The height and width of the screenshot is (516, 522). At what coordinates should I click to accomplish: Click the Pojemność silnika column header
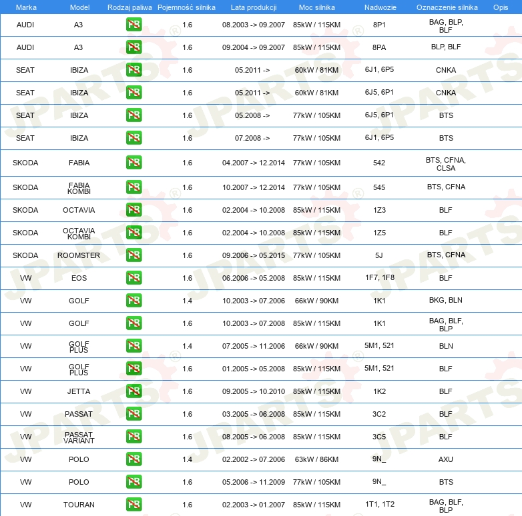(186, 7)
